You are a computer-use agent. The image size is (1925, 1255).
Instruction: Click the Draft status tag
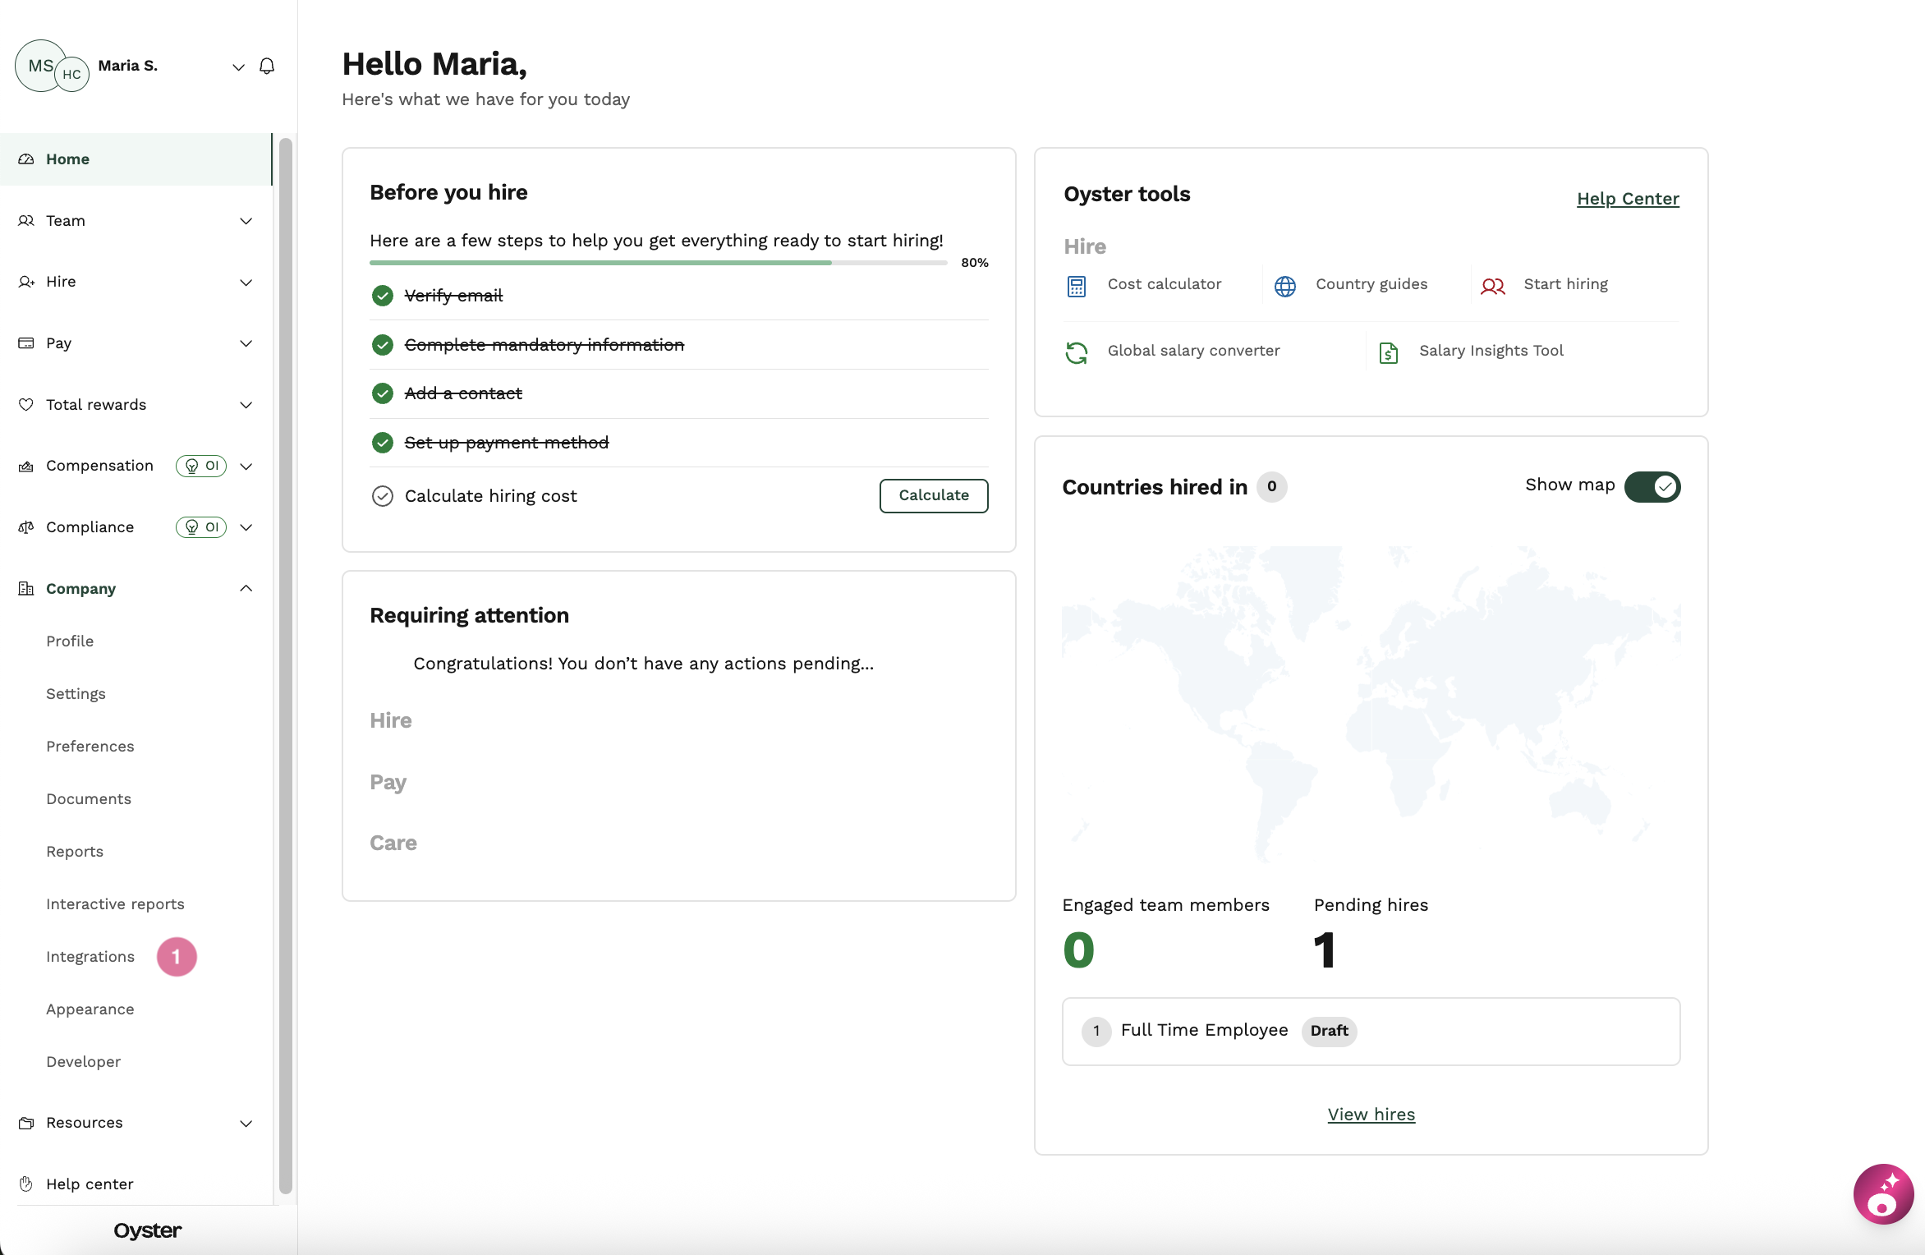1329,1031
